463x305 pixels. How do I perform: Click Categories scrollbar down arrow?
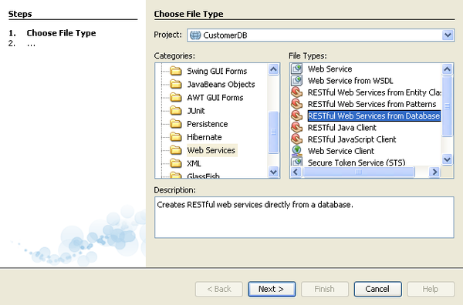pos(273,172)
